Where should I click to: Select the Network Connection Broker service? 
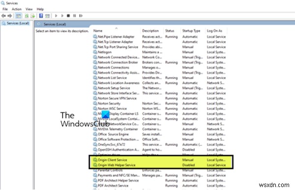(x=118, y=62)
